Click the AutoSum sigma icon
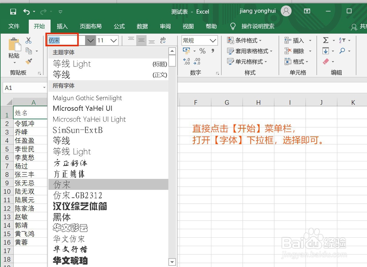The height and width of the screenshot is (267, 367). tap(326, 40)
